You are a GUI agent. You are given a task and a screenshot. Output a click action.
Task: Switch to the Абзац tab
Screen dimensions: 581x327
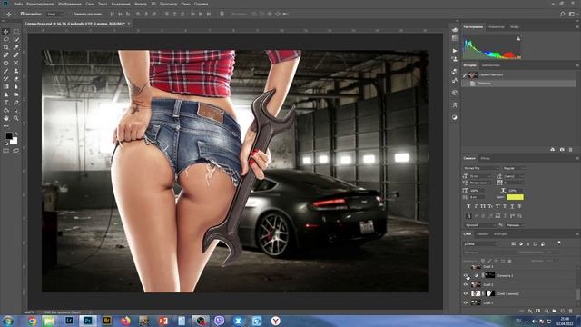(485, 158)
